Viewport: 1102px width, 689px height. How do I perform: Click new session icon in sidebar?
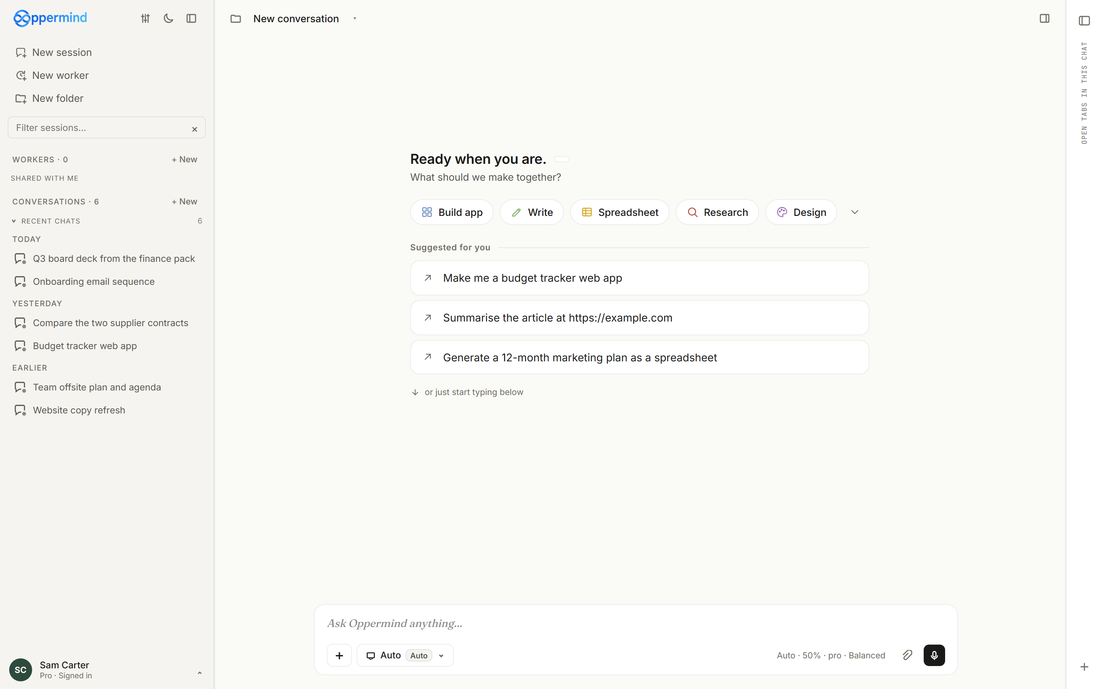coord(21,52)
